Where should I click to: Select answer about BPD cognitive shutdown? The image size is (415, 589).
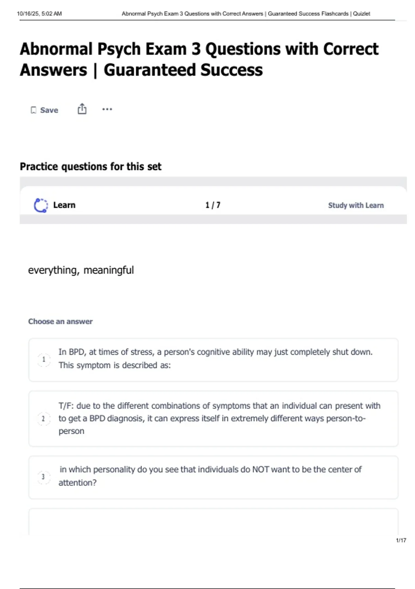click(x=214, y=359)
